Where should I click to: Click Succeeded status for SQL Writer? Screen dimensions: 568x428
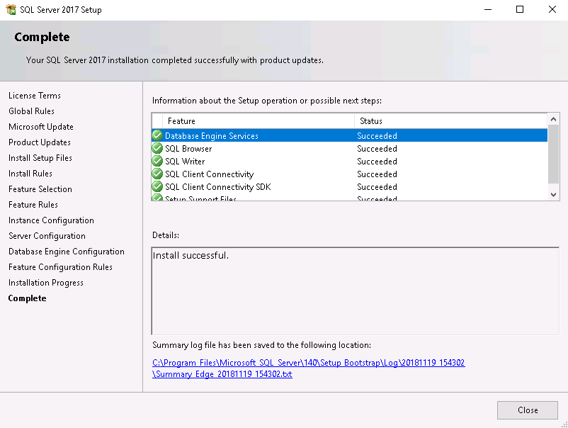(x=377, y=162)
